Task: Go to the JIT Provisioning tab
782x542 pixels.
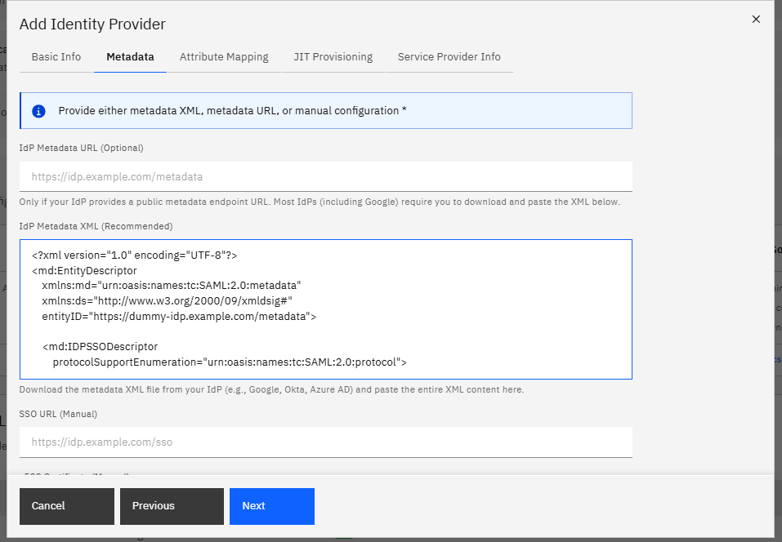Action: pyautogui.click(x=333, y=57)
